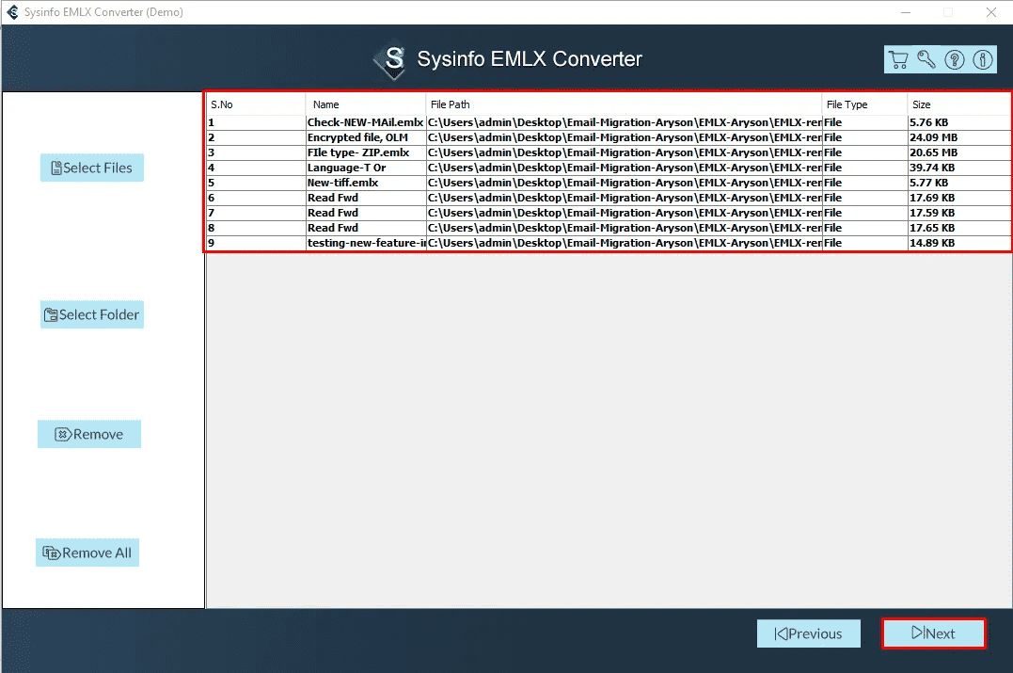Sort by the S.No column header

(256, 104)
